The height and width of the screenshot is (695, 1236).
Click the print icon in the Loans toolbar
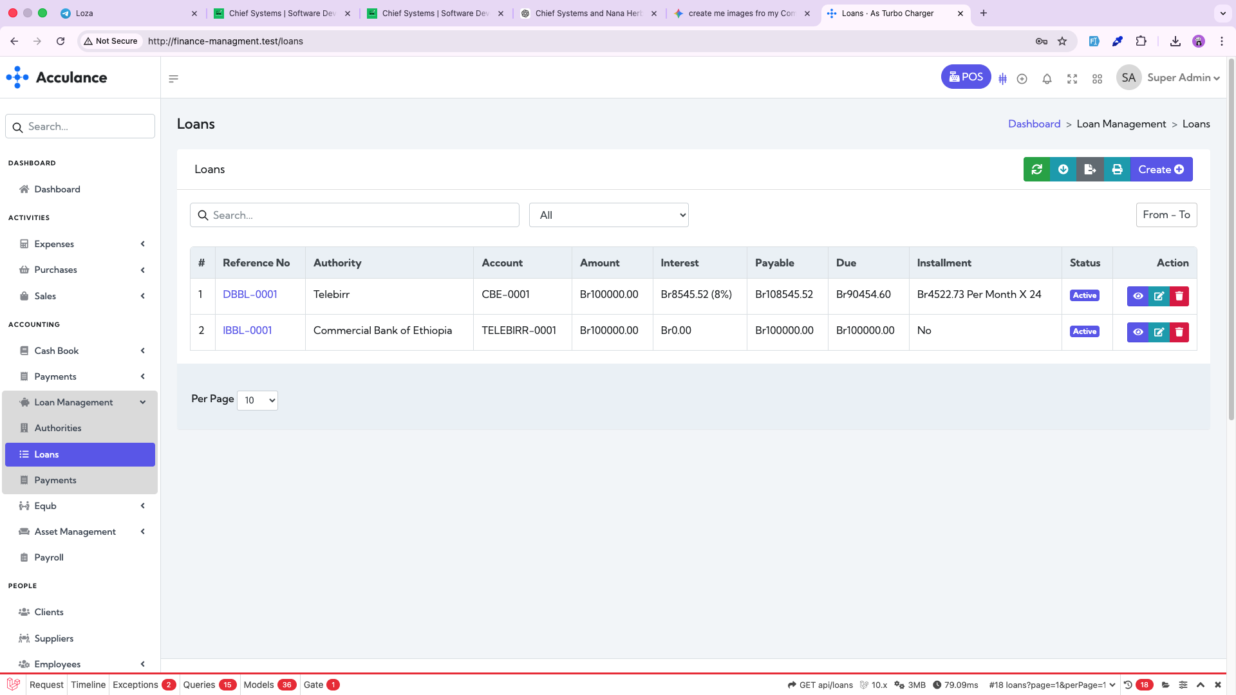(1118, 169)
